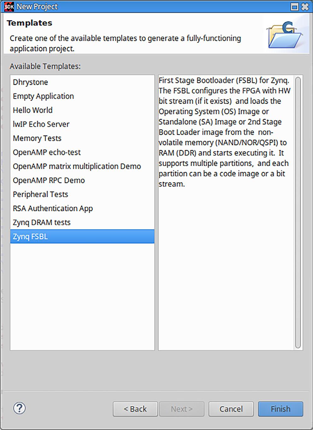
Task: Select the Empty Application template
Action: (x=82, y=96)
